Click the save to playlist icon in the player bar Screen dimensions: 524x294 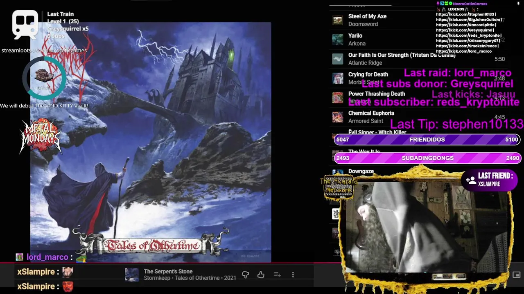click(277, 275)
